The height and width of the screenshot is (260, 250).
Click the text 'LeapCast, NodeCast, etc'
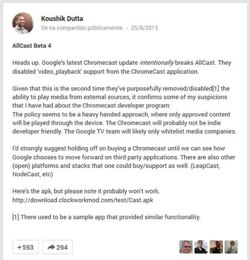[116, 170]
